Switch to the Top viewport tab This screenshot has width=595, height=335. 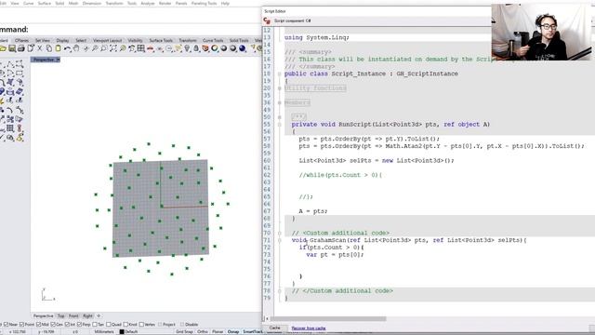[x=60, y=316]
